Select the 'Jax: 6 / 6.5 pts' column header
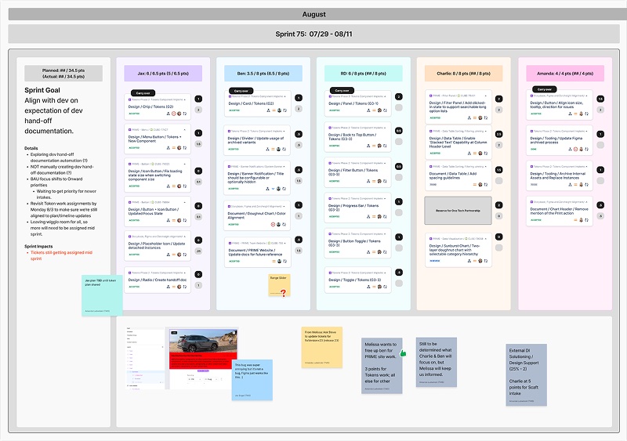This screenshot has width=627, height=441. pyautogui.click(x=163, y=74)
